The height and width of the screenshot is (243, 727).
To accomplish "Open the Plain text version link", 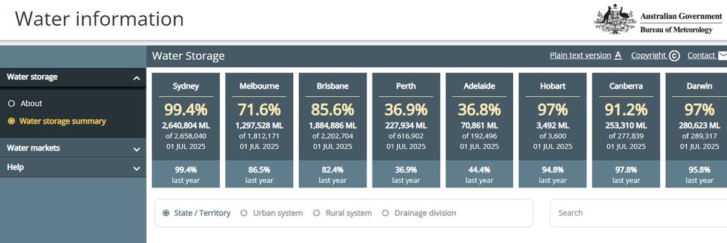I will tap(580, 56).
